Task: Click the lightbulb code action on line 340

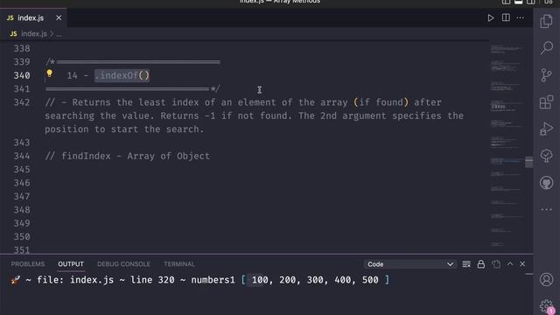Action: click(49, 73)
